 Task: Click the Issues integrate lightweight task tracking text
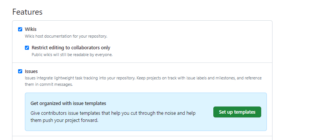pos(143,78)
